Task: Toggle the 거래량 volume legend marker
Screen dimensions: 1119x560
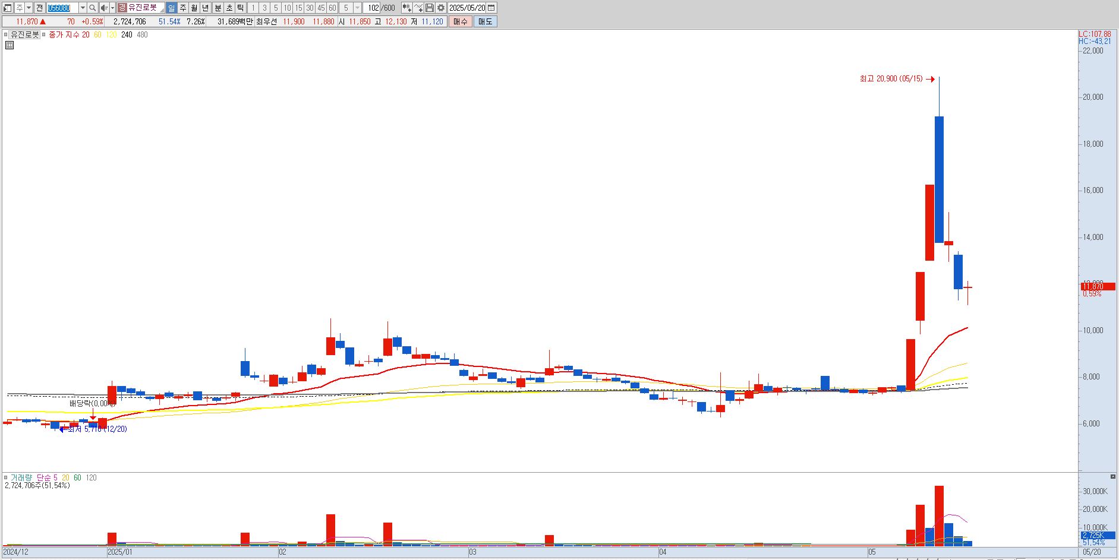Action: [6, 477]
